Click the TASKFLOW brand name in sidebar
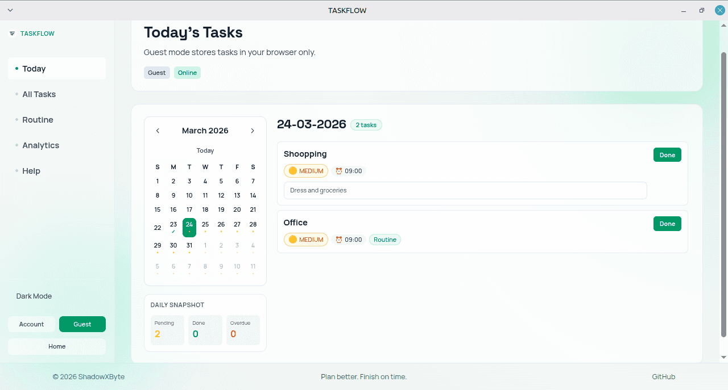Image resolution: width=728 pixels, height=390 pixels. pos(38,33)
